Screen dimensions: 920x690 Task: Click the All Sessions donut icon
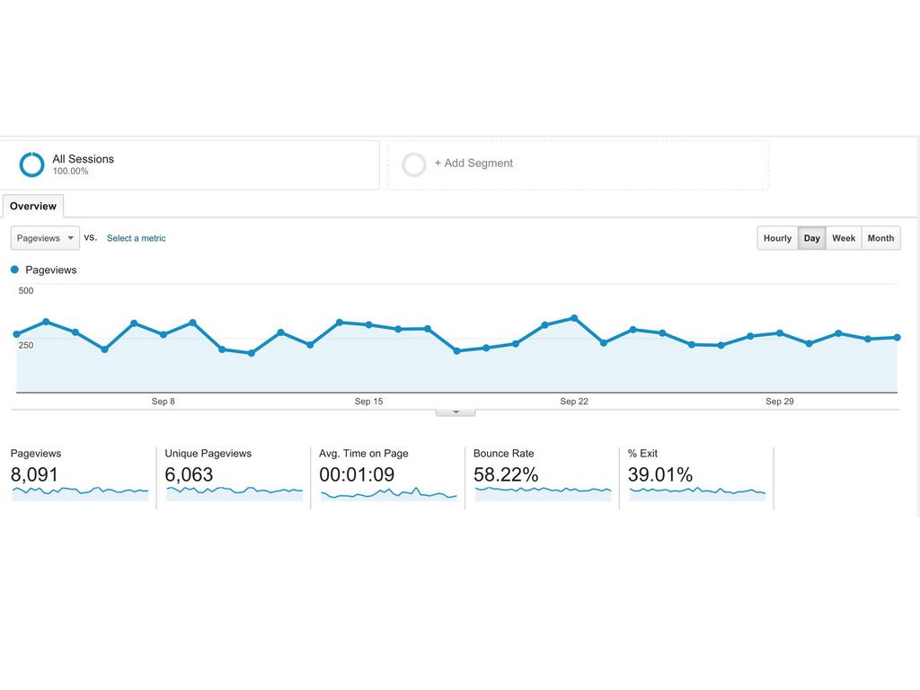pyautogui.click(x=31, y=164)
